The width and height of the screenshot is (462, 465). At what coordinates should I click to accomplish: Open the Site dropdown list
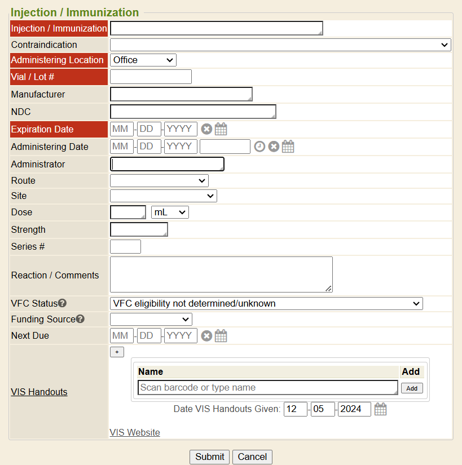(x=163, y=196)
